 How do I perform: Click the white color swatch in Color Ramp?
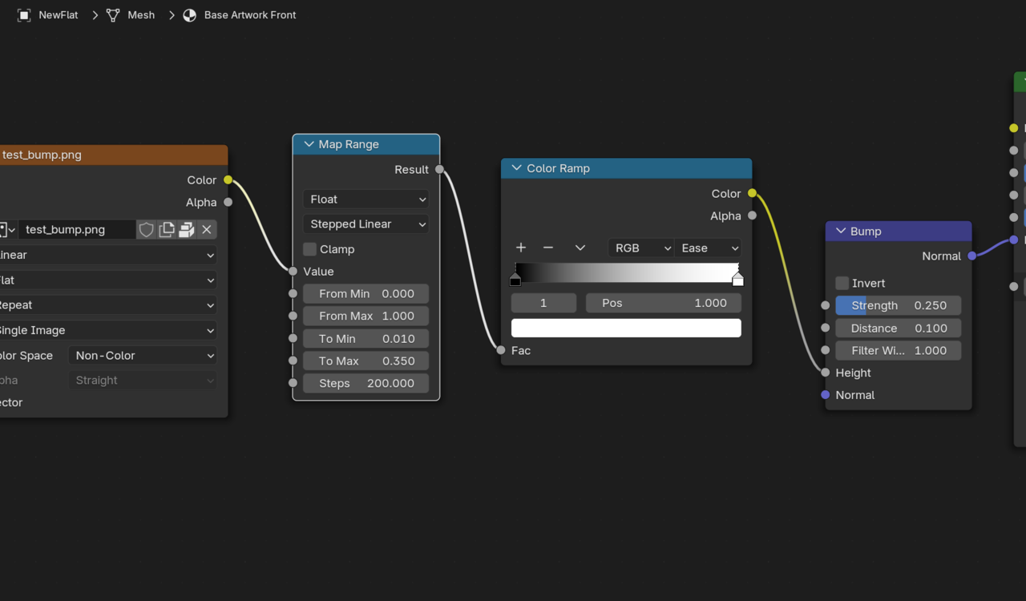point(626,328)
